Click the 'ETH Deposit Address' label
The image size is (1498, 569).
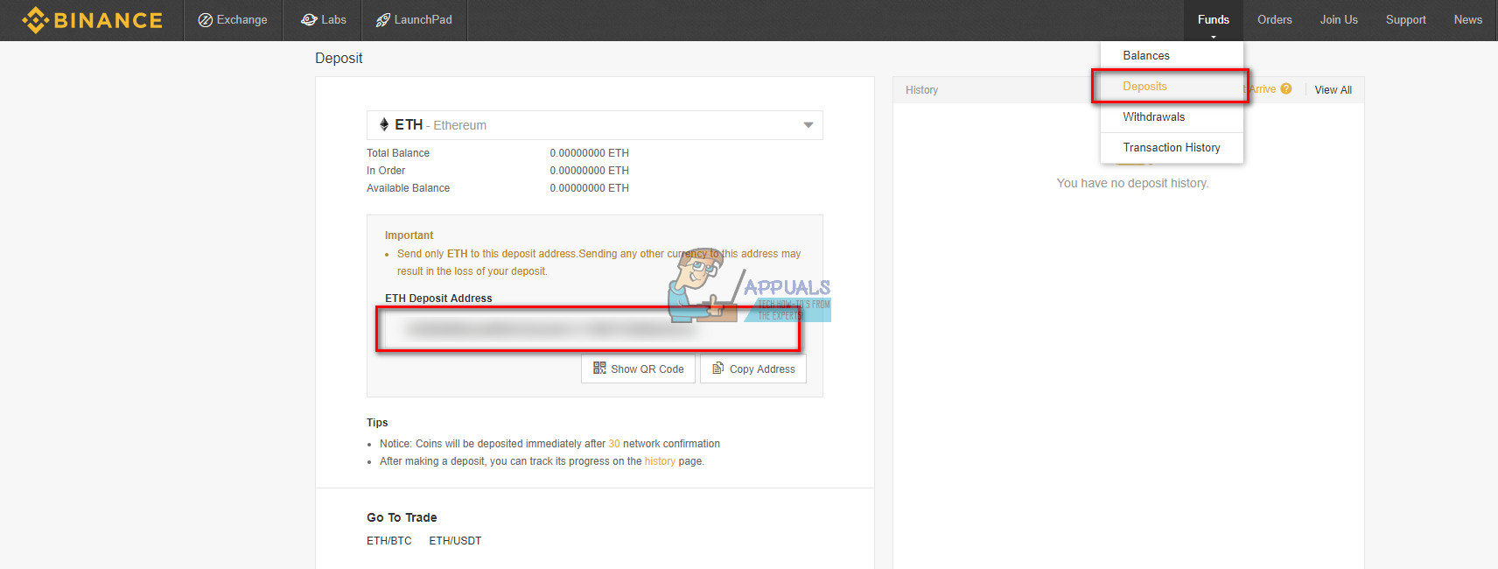click(438, 299)
